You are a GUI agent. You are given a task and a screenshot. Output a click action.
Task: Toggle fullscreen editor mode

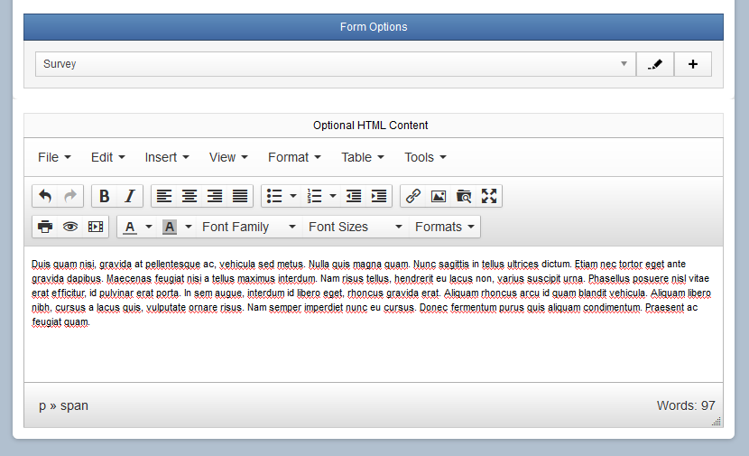pyautogui.click(x=489, y=196)
